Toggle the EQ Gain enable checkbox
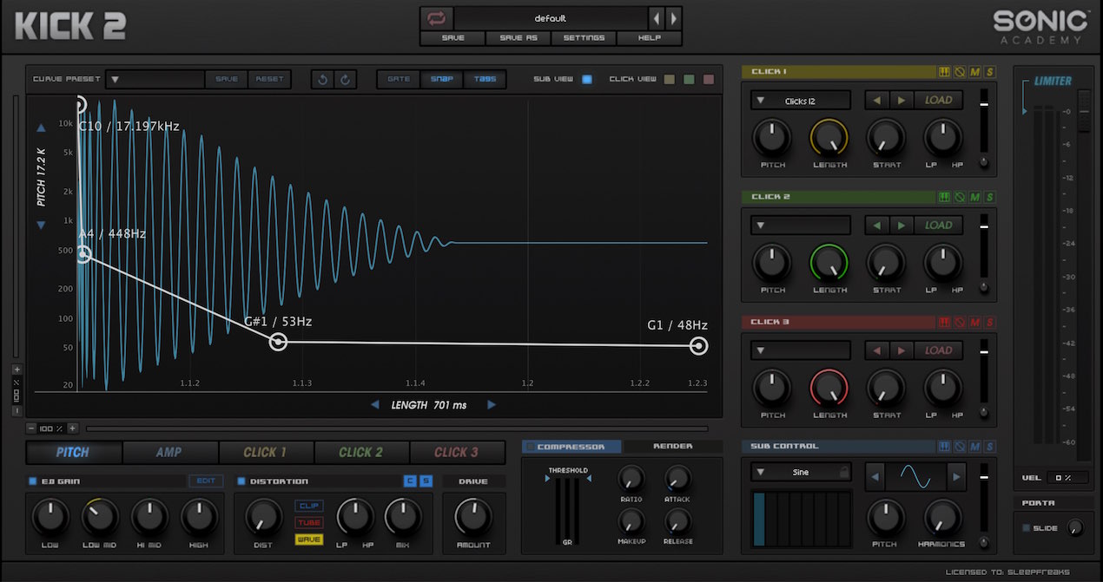The width and height of the screenshot is (1103, 582). pos(34,481)
